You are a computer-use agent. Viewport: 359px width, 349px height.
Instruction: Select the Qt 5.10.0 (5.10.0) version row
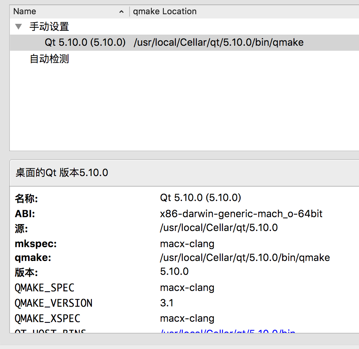point(85,43)
